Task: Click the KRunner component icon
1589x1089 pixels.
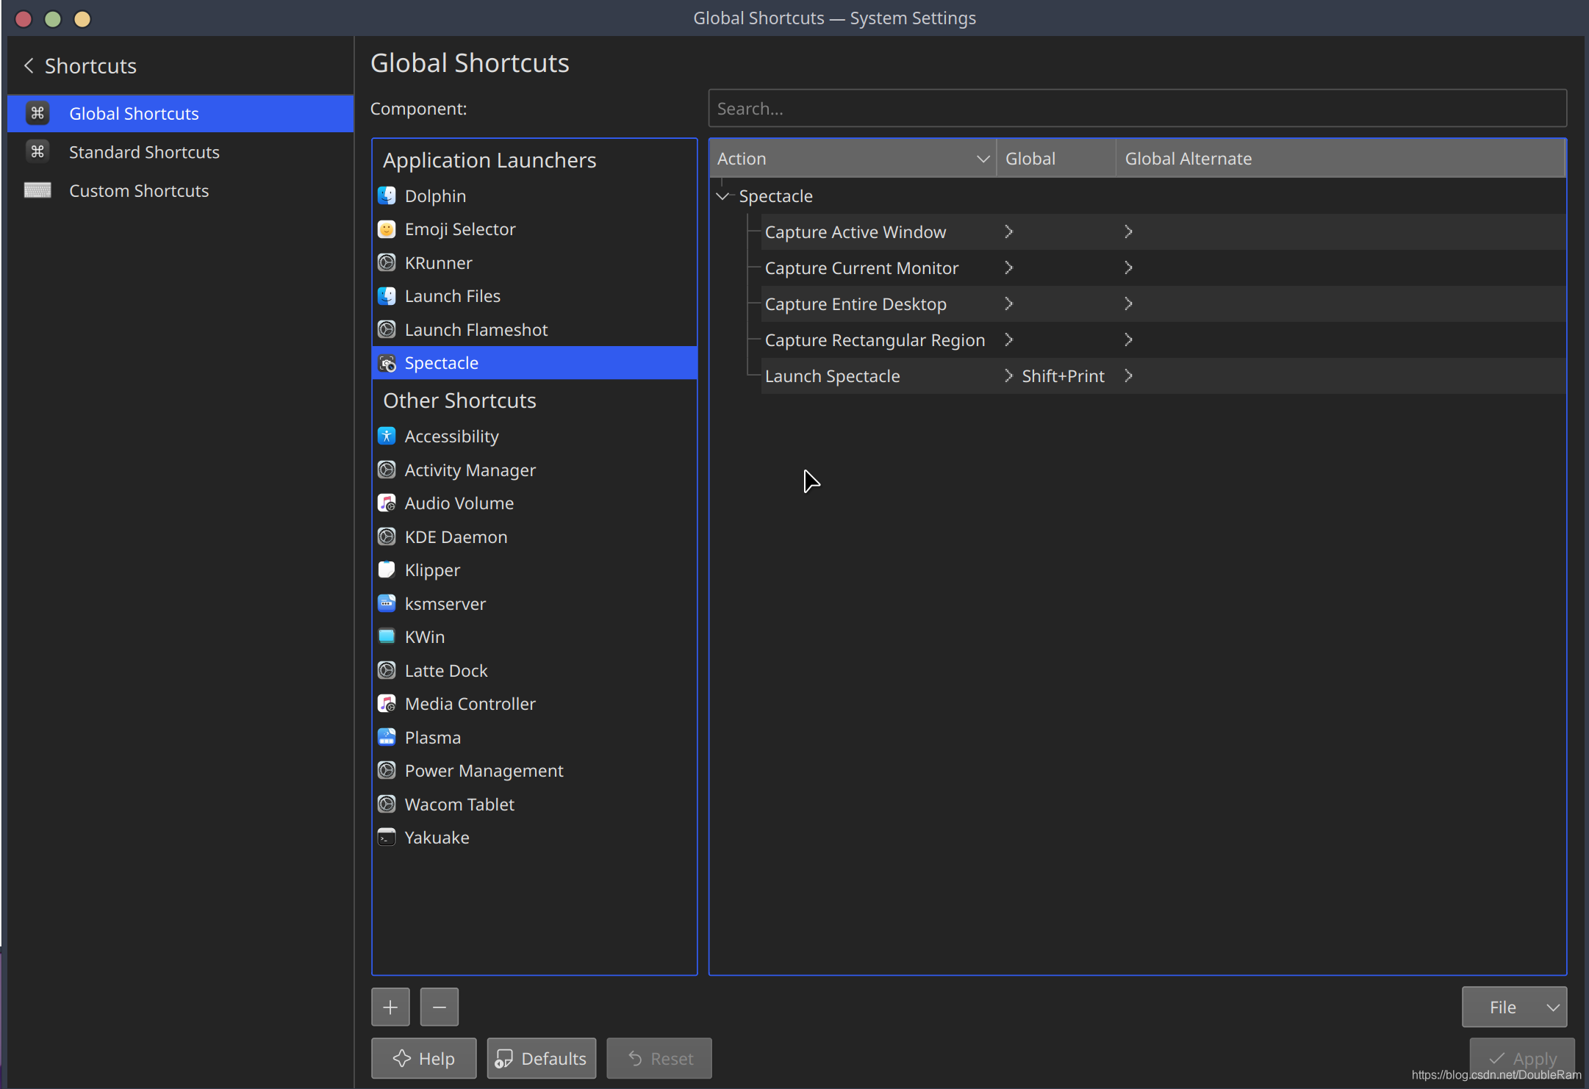Action: tap(387, 262)
